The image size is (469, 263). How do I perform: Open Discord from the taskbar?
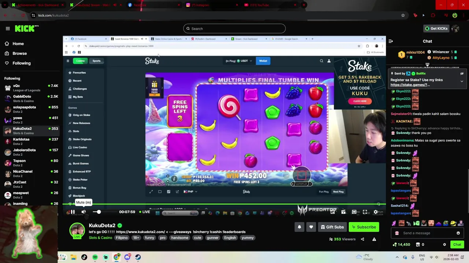click(x=127, y=257)
